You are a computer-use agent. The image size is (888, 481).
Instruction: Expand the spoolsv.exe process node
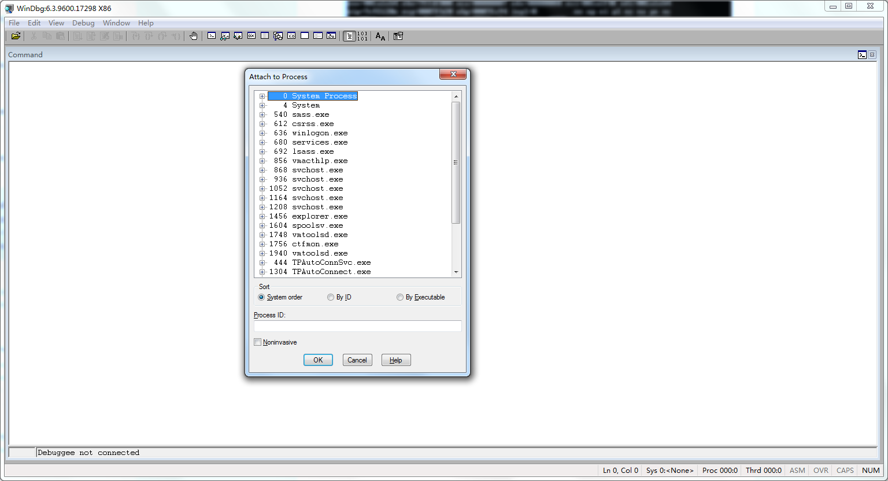tap(262, 225)
